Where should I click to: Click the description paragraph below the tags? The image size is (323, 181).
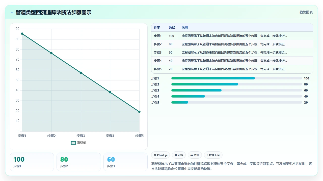(231, 166)
